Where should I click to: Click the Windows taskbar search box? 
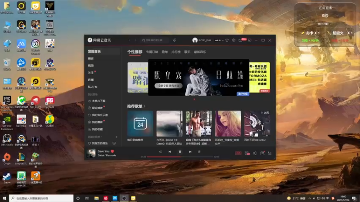tap(41, 198)
